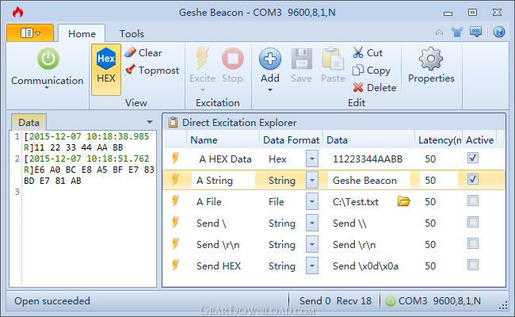Collapse the ribbon with the up chevron
This screenshot has width=515, height=317.
(x=439, y=32)
